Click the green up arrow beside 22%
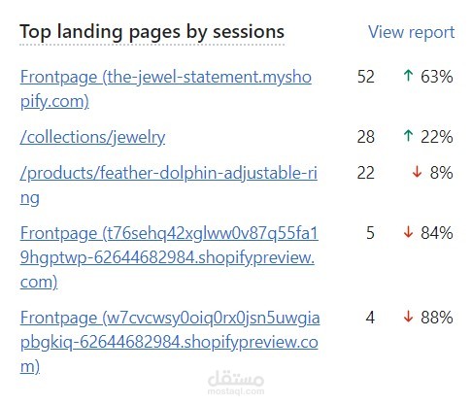 pos(408,136)
